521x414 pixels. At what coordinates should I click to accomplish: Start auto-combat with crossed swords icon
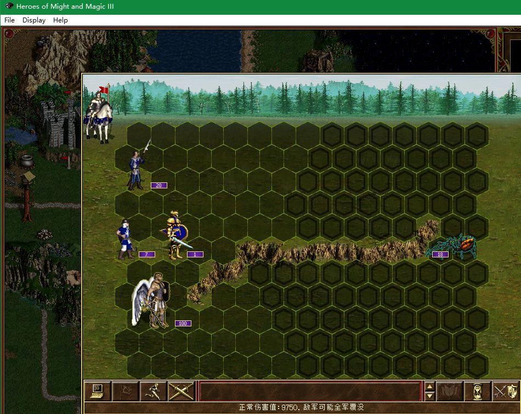click(182, 392)
